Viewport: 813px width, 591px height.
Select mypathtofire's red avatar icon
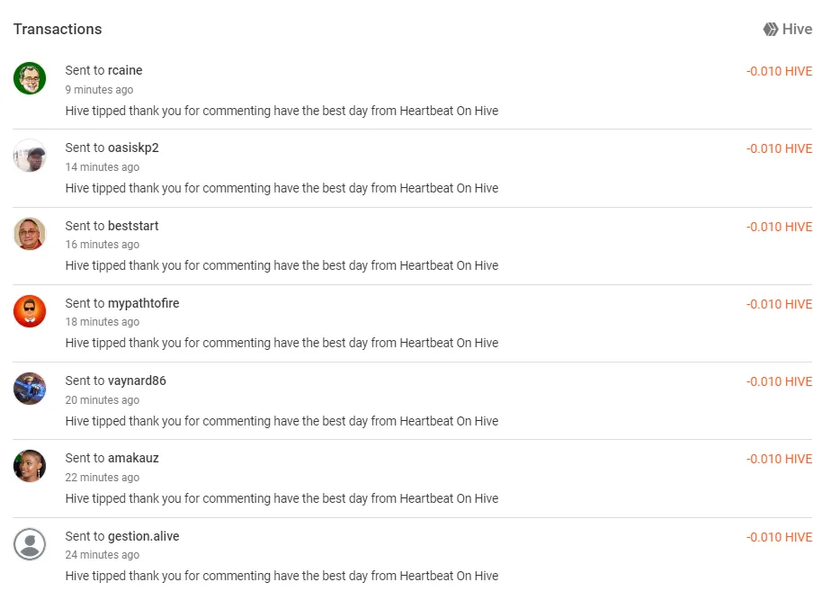pos(30,311)
